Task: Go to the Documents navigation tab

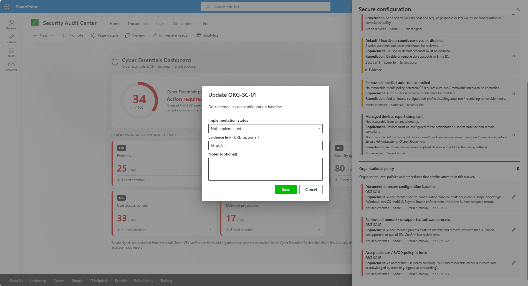Action: click(x=138, y=24)
